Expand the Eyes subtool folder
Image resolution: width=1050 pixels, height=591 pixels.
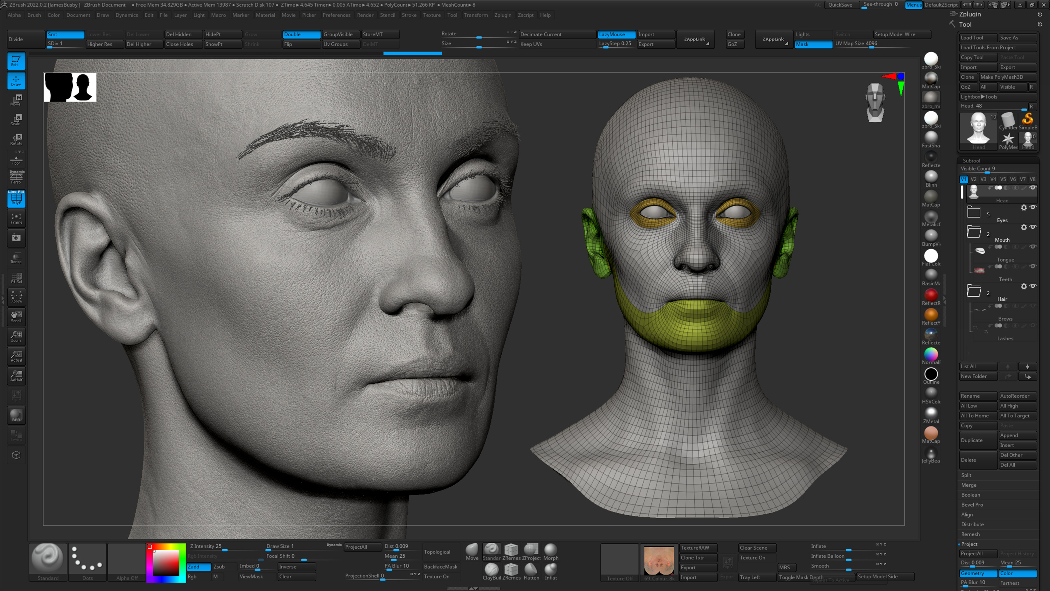tap(974, 213)
